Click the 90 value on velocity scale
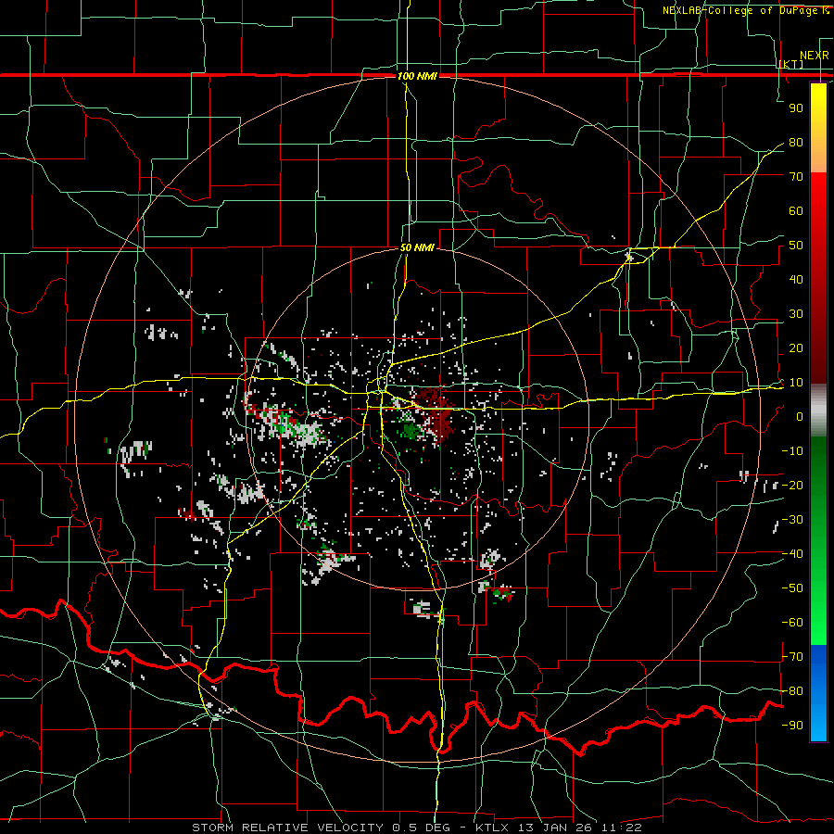The height and width of the screenshot is (834, 834). [796, 108]
